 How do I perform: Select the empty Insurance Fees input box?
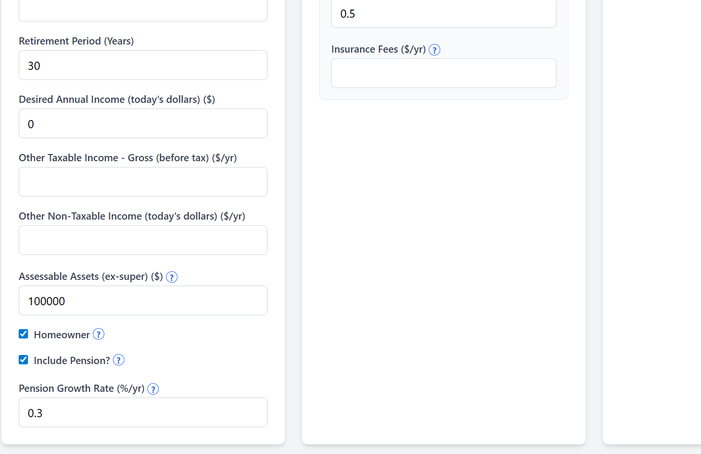coord(443,74)
